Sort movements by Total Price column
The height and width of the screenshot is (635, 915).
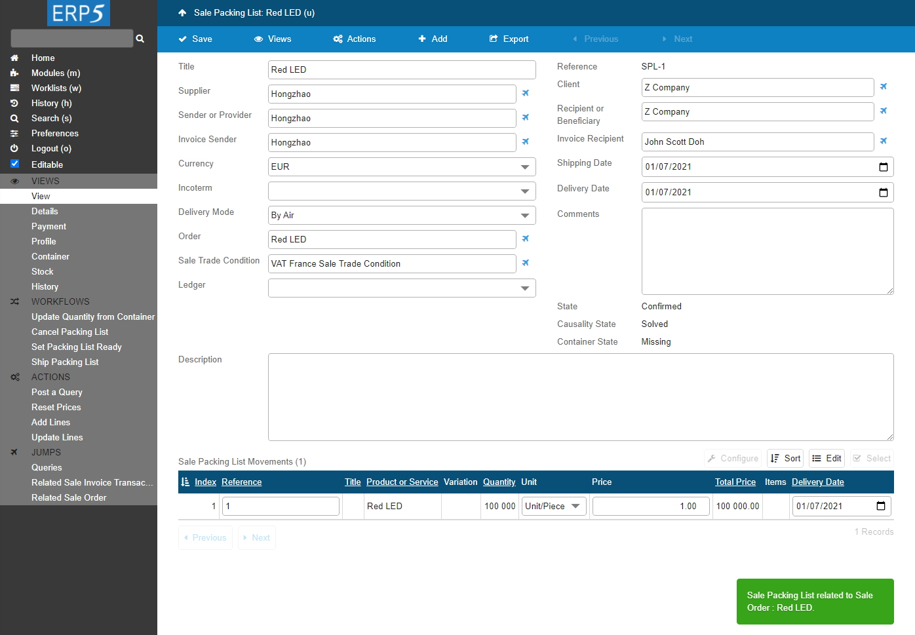point(735,482)
